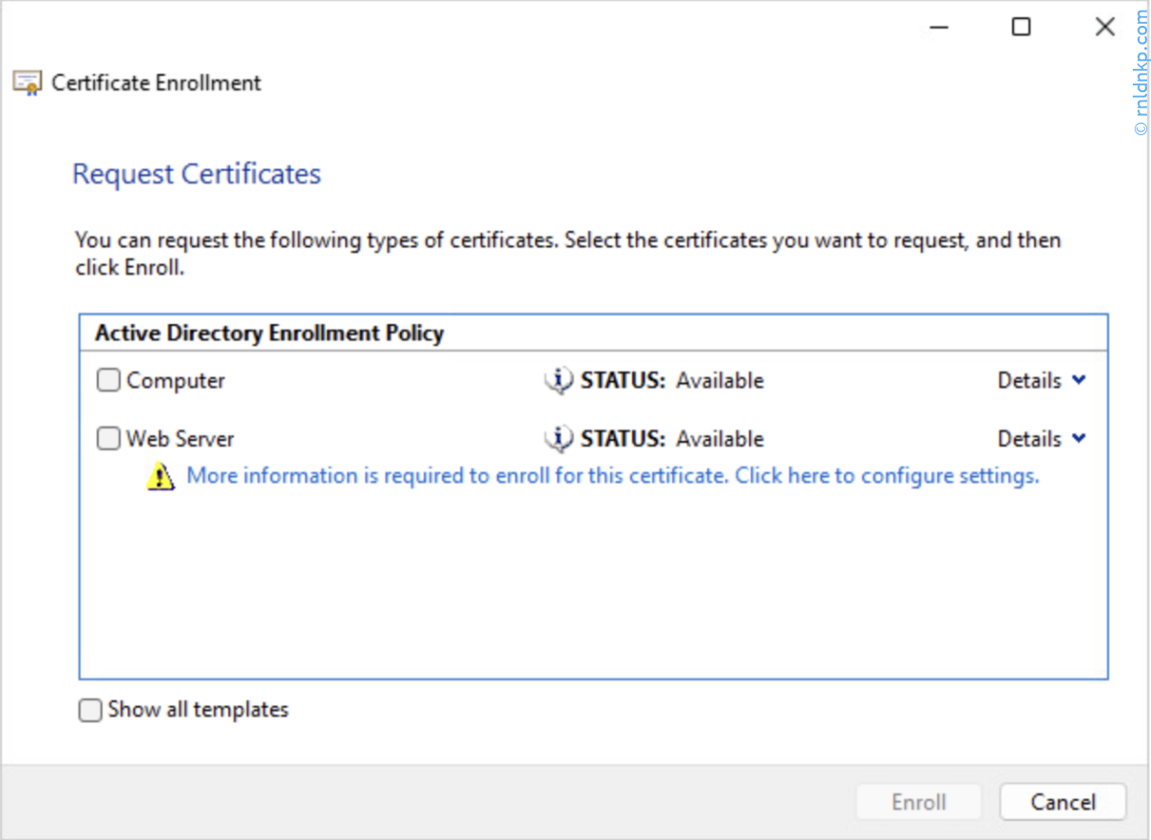This screenshot has width=1151, height=840.
Task: Select the Web Server certificate checkbox
Action: 108,439
